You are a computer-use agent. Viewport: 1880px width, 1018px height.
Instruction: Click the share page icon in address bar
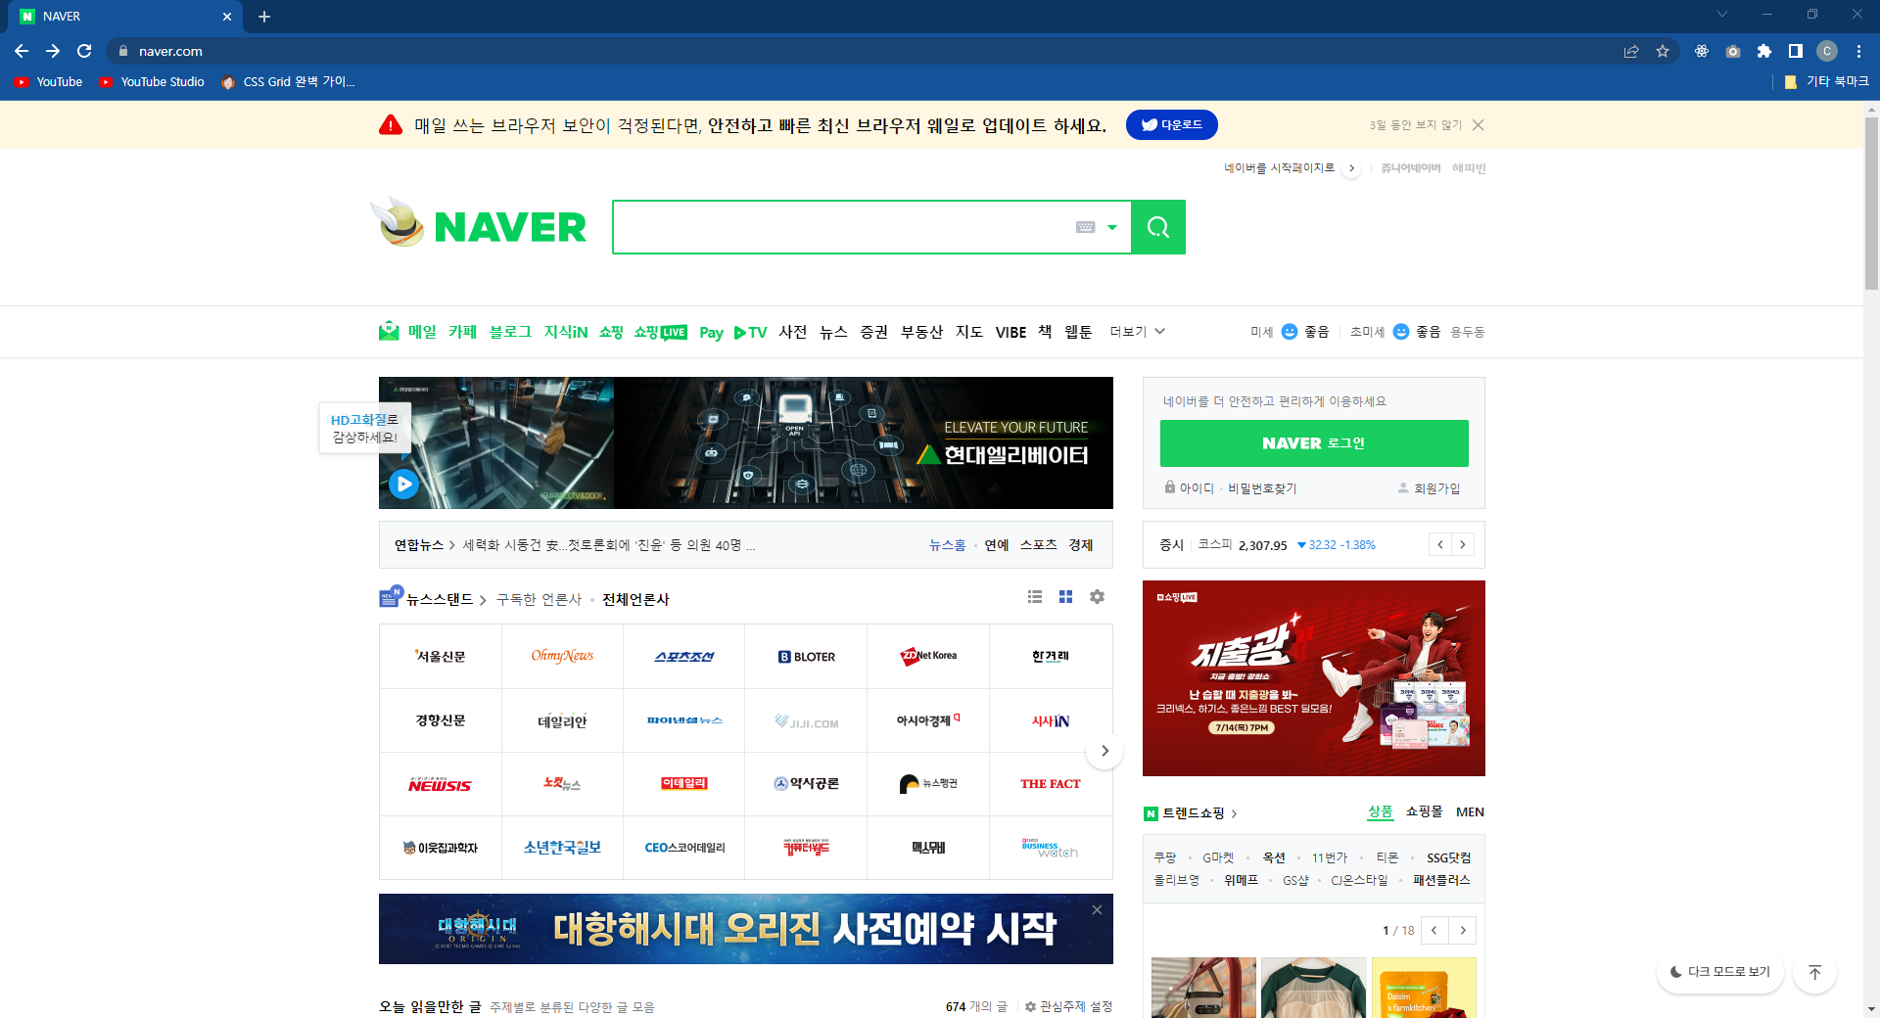pos(1631,51)
